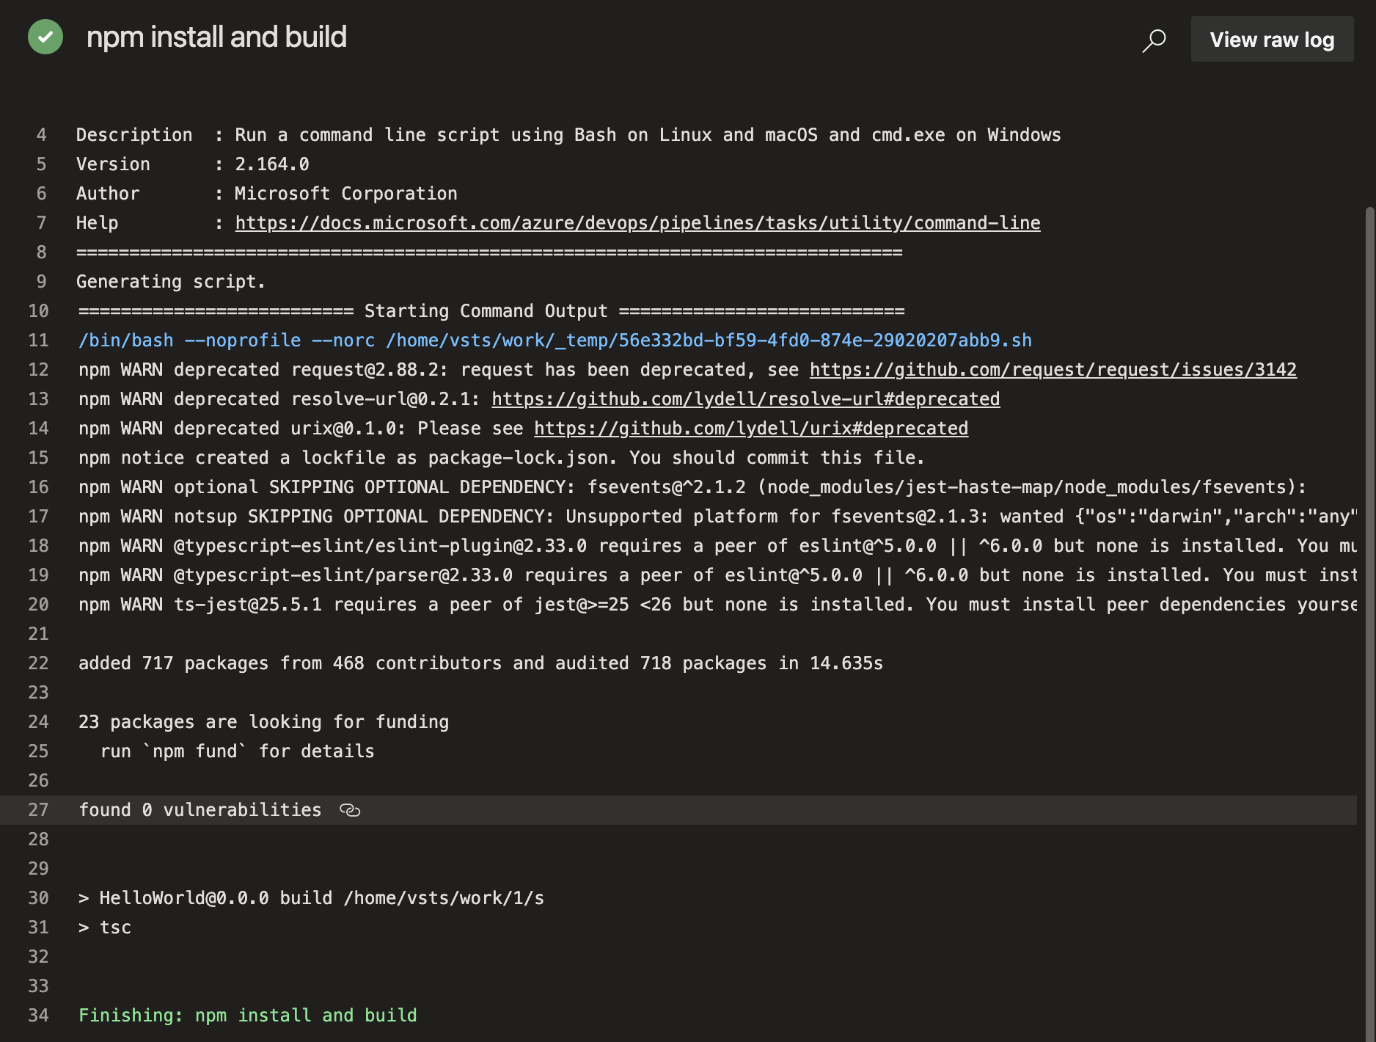Open View raw log
The image size is (1376, 1042).
coord(1272,40)
